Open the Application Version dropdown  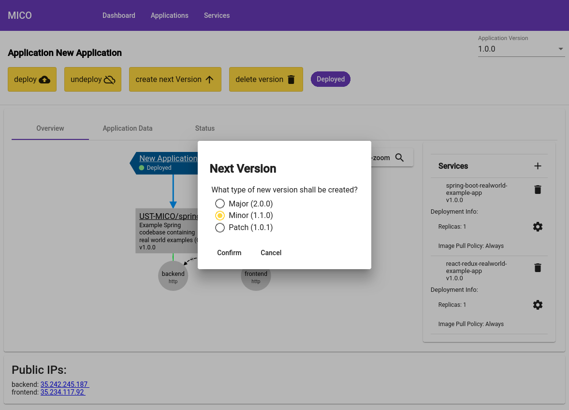(x=521, y=49)
